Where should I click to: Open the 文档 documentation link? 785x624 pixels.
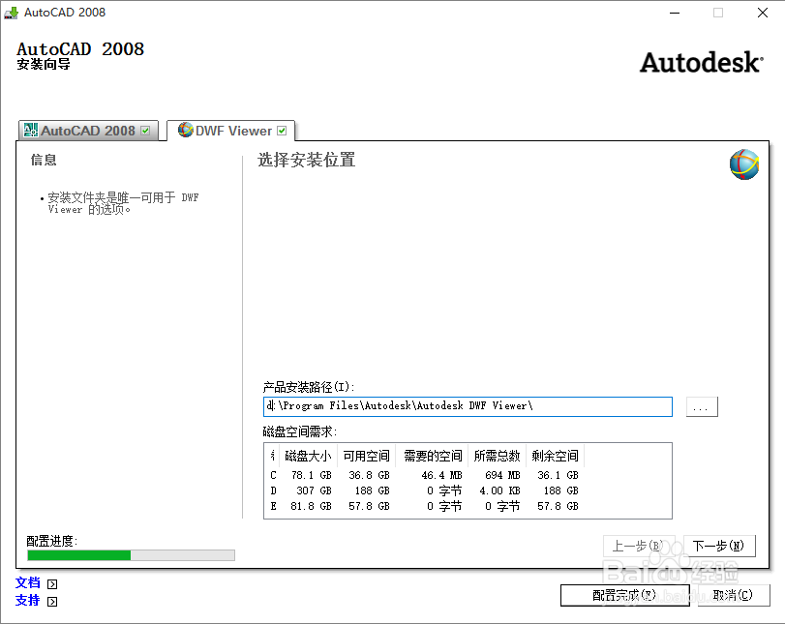(27, 582)
